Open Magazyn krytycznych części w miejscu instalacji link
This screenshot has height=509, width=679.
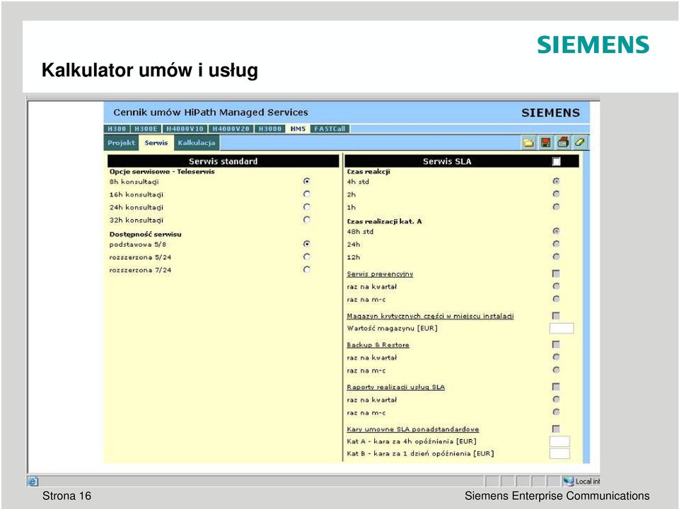(x=430, y=317)
